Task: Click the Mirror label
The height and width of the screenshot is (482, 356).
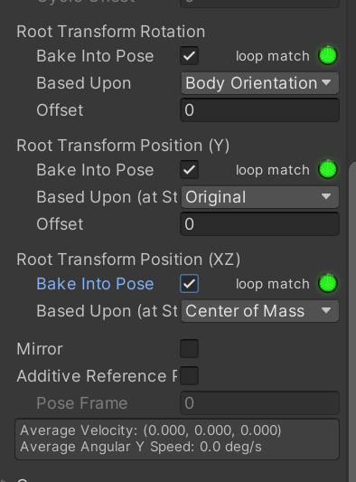Action: tap(40, 349)
